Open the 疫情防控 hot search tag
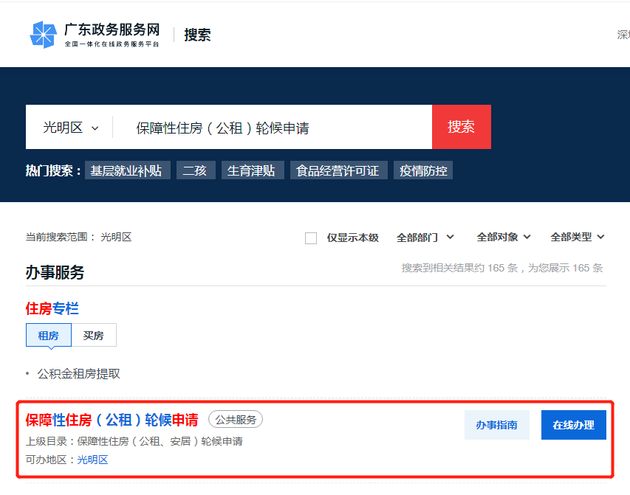This screenshot has height=495, width=630. (423, 170)
